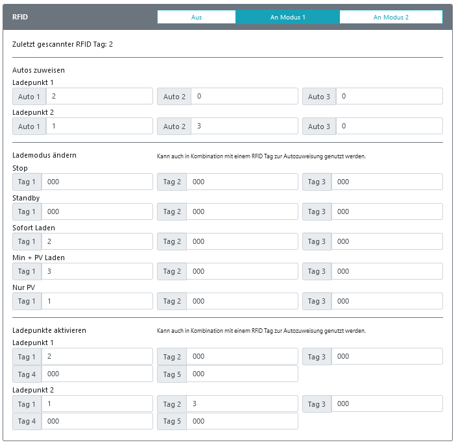Click Tag 2 field under Ladepunkte aktivieren Ladepunkt 2
The width and height of the screenshot is (456, 447).
[x=242, y=404]
